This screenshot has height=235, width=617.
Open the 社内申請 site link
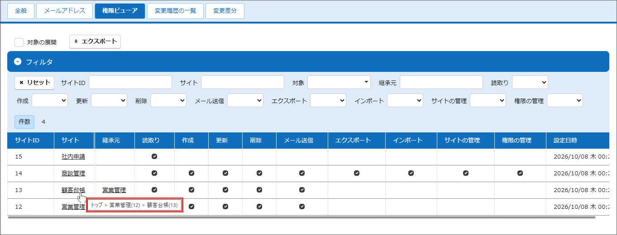[x=73, y=157]
